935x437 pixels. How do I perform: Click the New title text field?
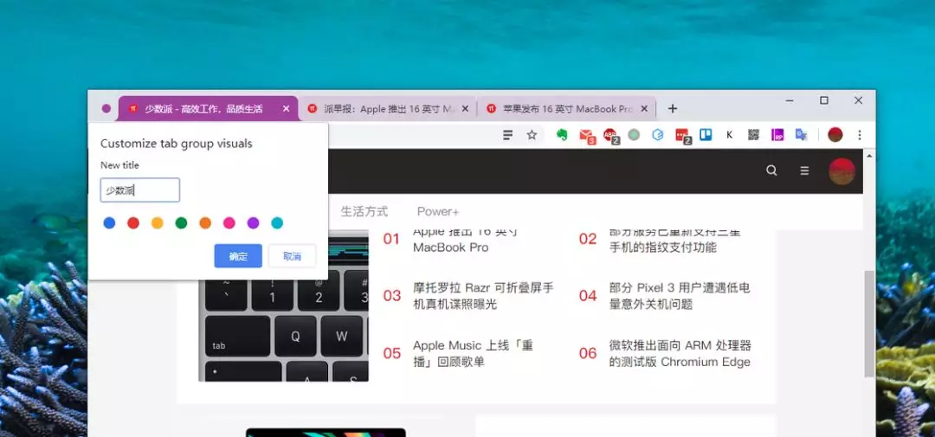point(140,190)
